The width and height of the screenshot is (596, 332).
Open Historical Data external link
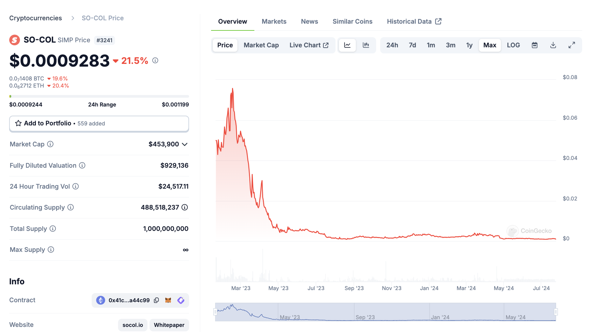pos(414,21)
